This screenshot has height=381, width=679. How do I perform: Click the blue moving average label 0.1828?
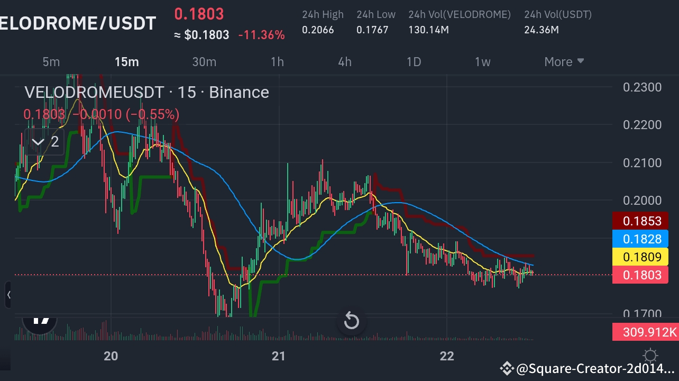[x=640, y=239]
